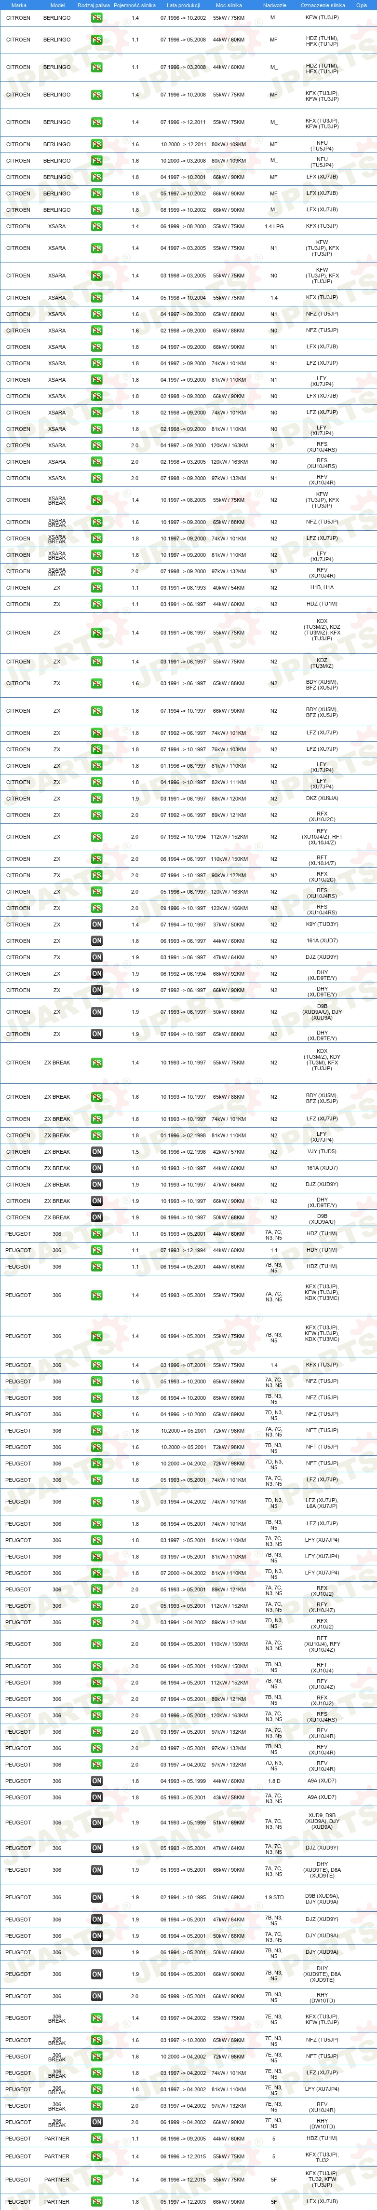Click the Opis column header
Screen dimensions: 377x2210
click(362, 5)
